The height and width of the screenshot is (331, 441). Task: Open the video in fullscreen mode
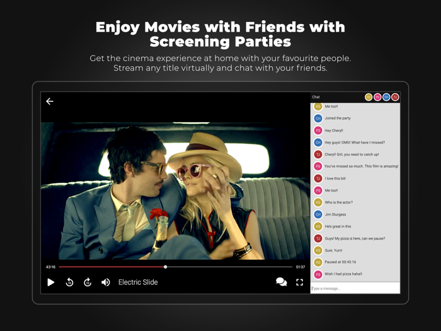tap(300, 282)
